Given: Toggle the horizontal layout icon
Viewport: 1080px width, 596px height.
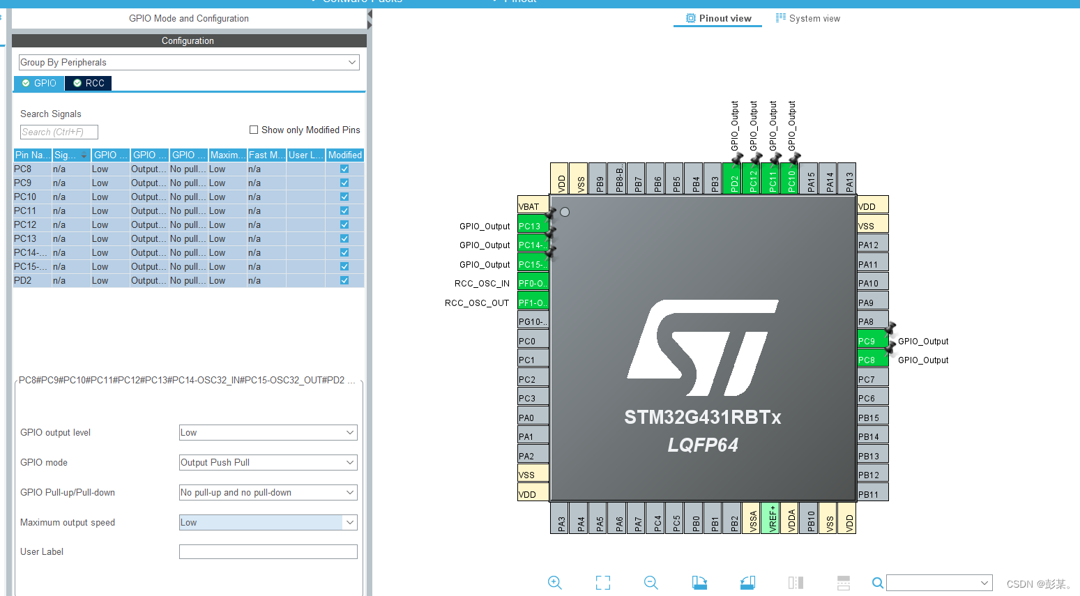Looking at the screenshot, I should coord(844,583).
